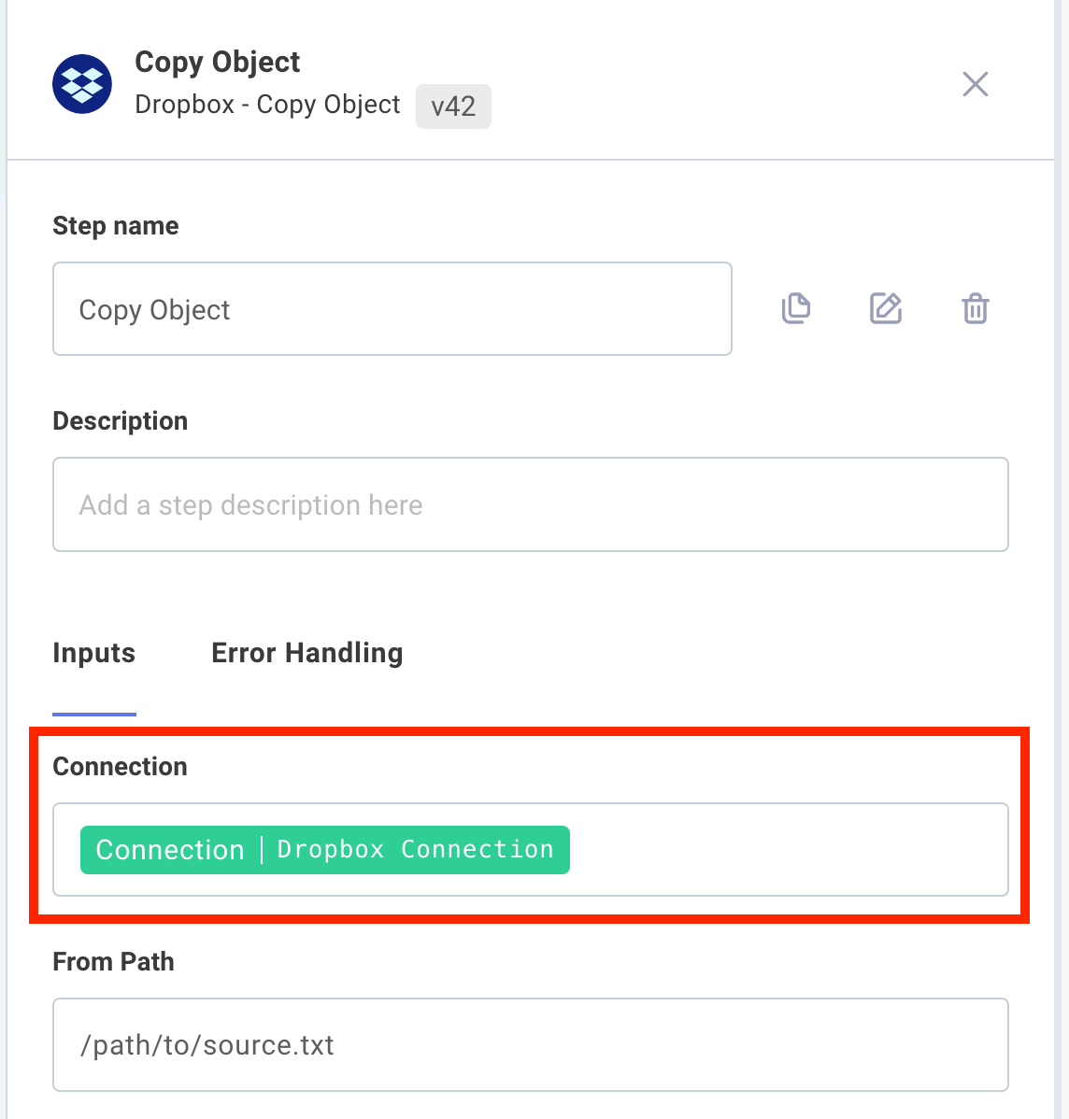Click the Description label
1069x1119 pixels.
pyautogui.click(x=120, y=420)
